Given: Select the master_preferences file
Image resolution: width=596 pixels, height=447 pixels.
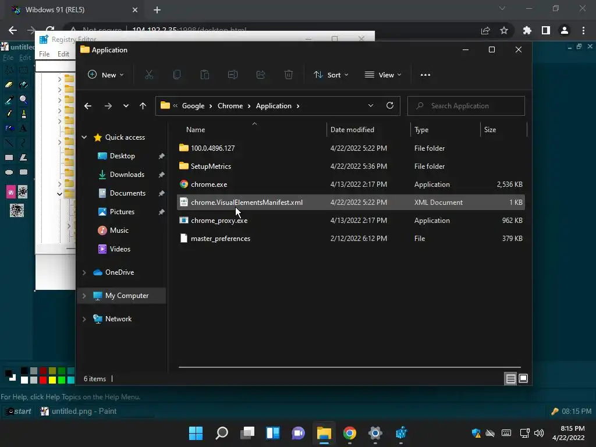Looking at the screenshot, I should pyautogui.click(x=351, y=239).
